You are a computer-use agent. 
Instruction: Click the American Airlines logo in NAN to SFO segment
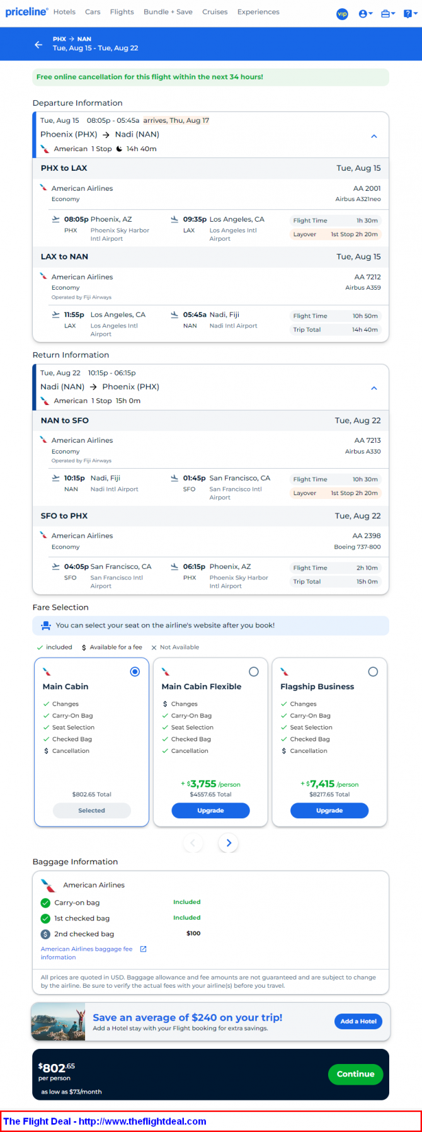click(43, 439)
